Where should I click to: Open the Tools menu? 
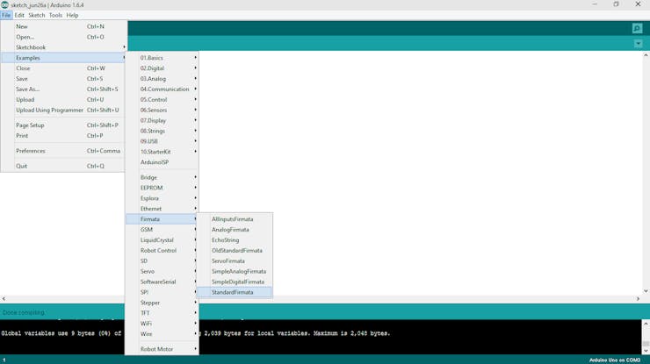[55, 15]
